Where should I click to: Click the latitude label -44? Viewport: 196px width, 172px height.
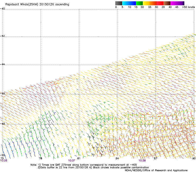[2, 64]
